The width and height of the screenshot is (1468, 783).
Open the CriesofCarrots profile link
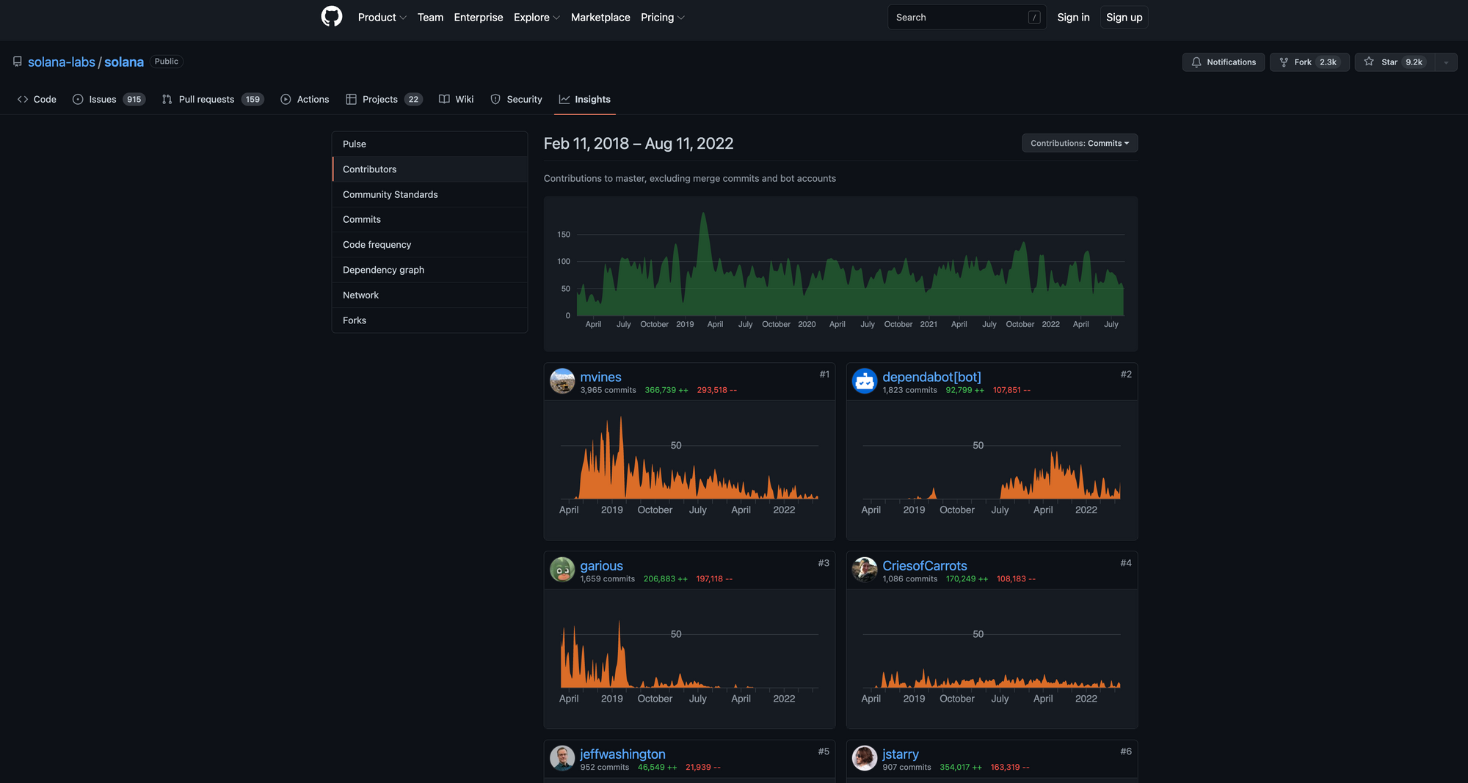point(924,565)
